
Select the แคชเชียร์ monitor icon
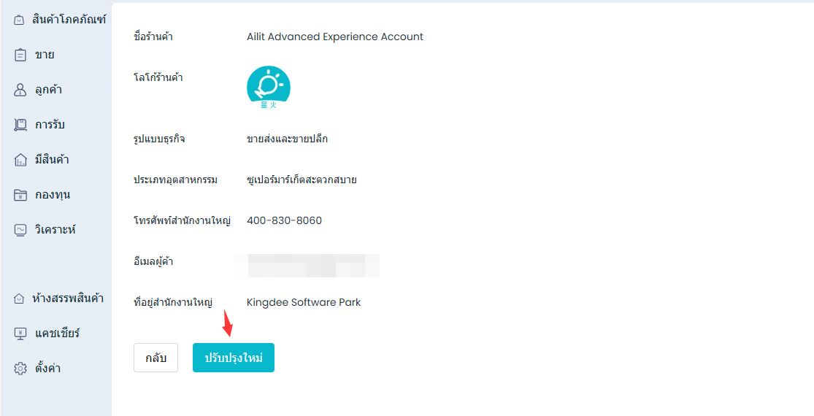pyautogui.click(x=20, y=334)
